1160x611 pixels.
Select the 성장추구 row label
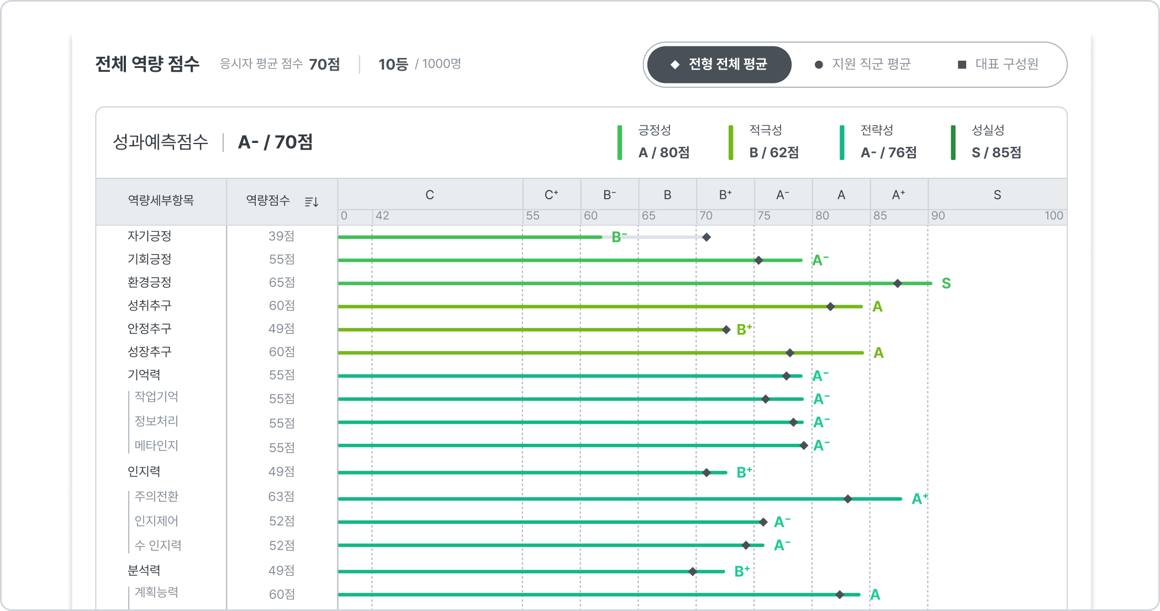pos(150,352)
